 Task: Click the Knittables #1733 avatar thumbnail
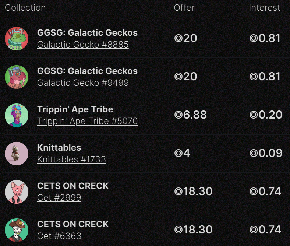pyautogui.click(x=17, y=154)
